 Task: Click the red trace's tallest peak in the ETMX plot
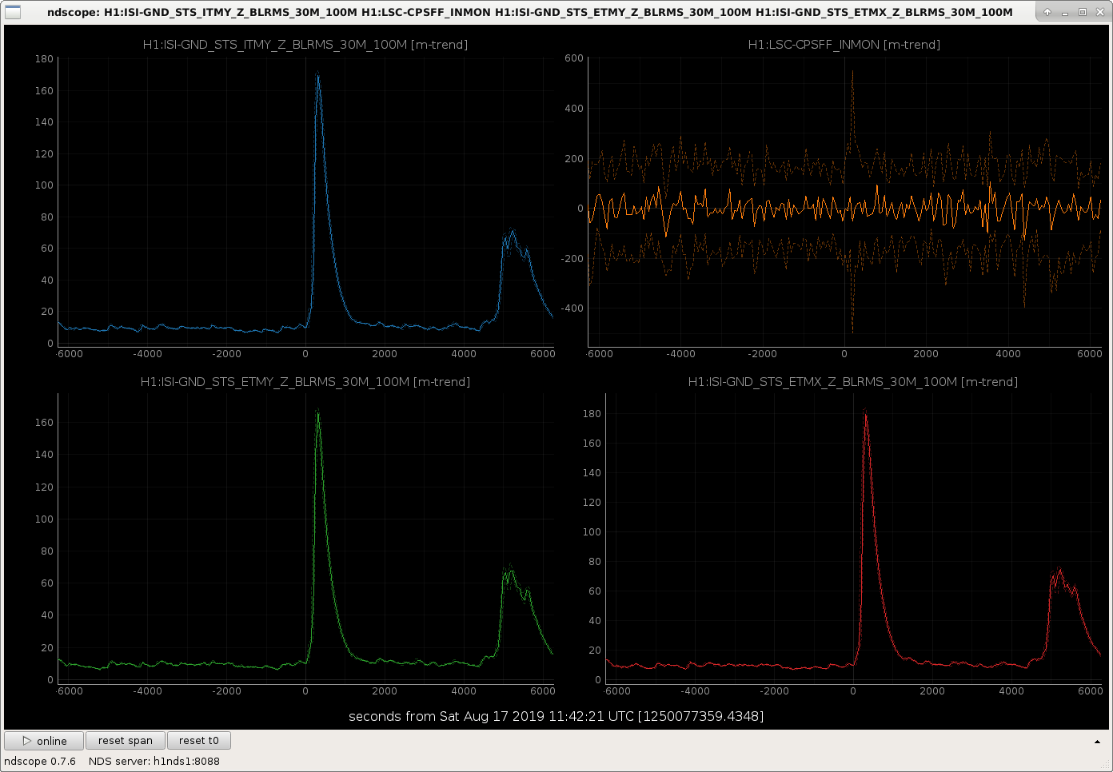864,413
